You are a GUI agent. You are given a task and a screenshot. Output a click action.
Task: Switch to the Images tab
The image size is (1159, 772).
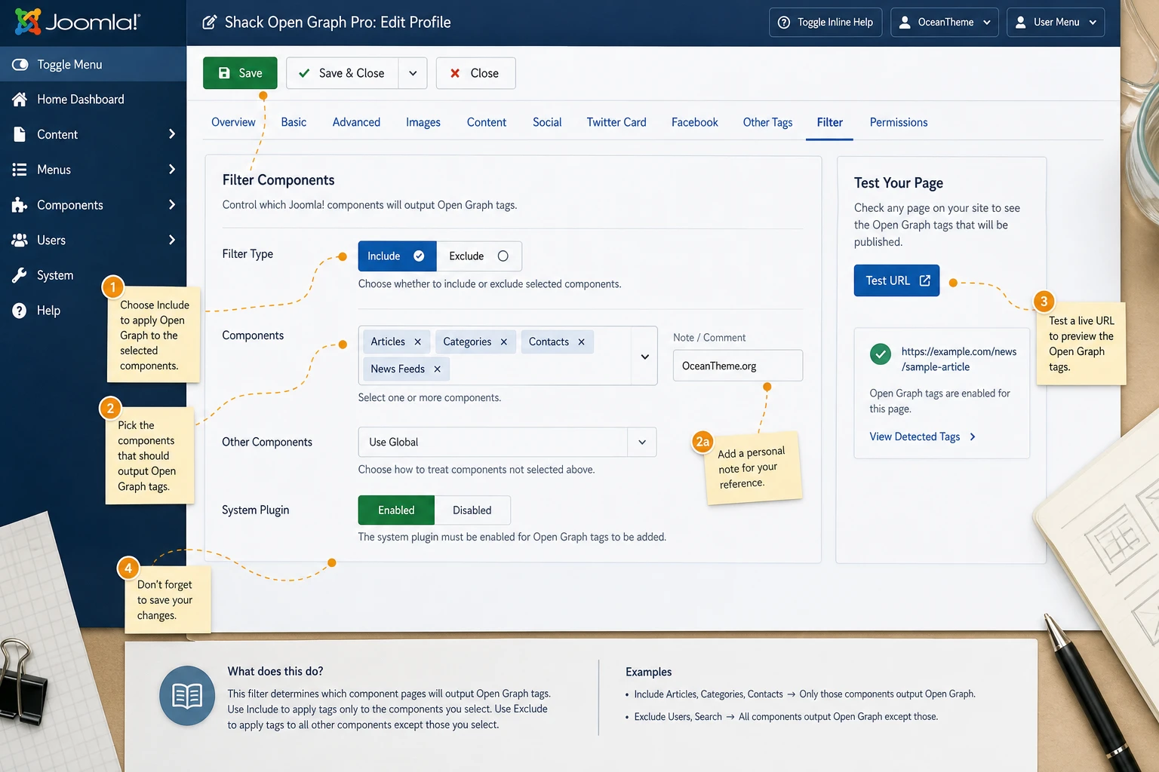423,122
